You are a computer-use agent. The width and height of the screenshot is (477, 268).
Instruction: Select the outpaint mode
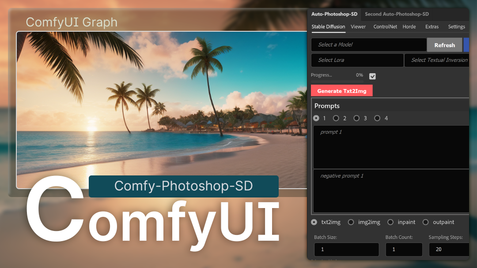(x=425, y=222)
